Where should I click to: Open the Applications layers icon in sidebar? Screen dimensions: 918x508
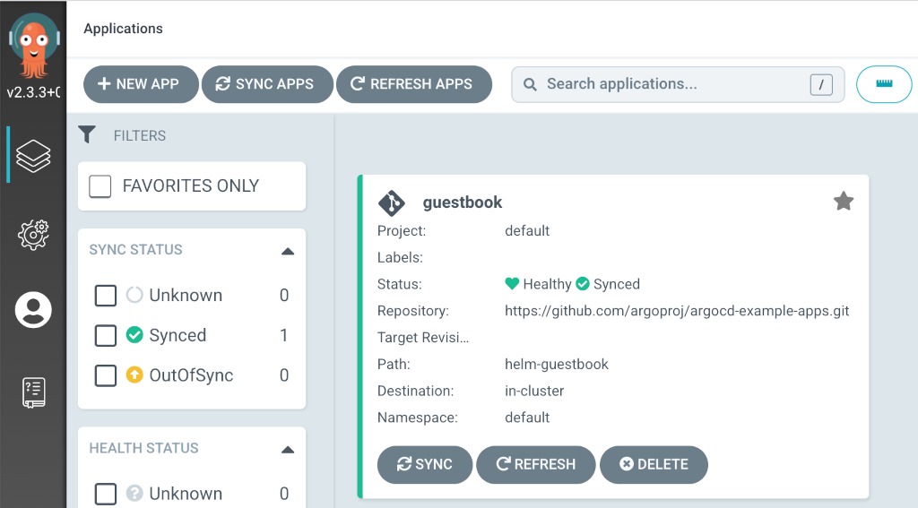[33, 156]
